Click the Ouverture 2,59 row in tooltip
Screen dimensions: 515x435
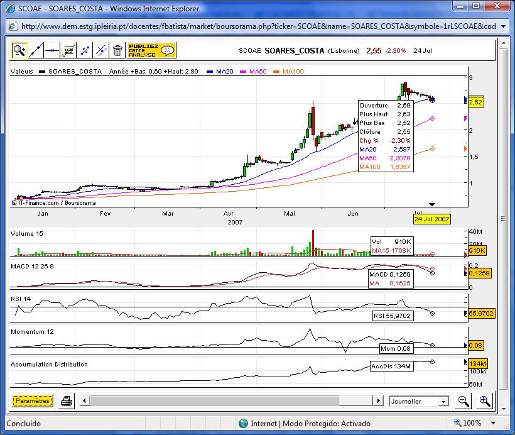pos(385,105)
